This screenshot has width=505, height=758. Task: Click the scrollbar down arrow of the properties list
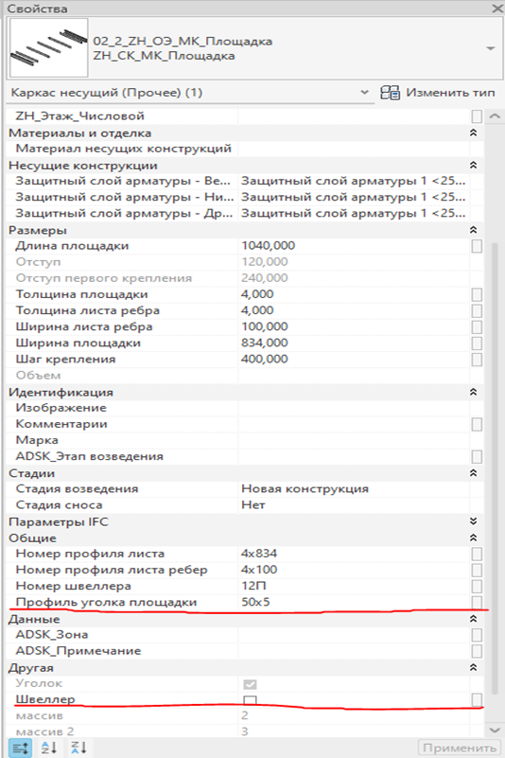click(495, 730)
